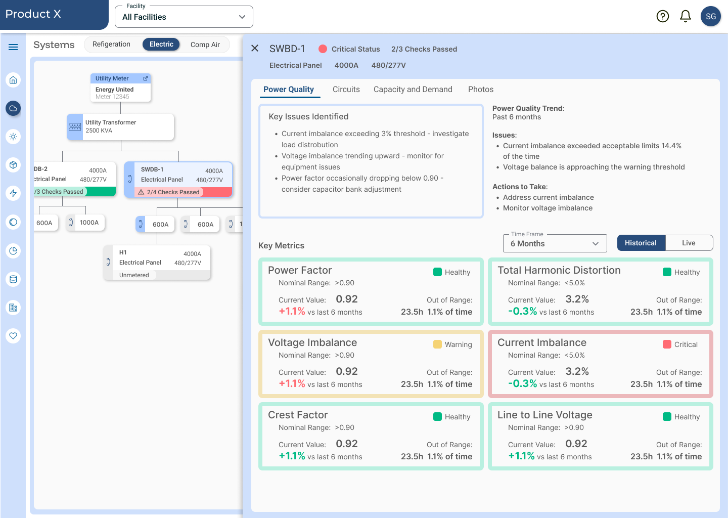Go to the home sidebar icon
728x518 pixels.
(13, 80)
